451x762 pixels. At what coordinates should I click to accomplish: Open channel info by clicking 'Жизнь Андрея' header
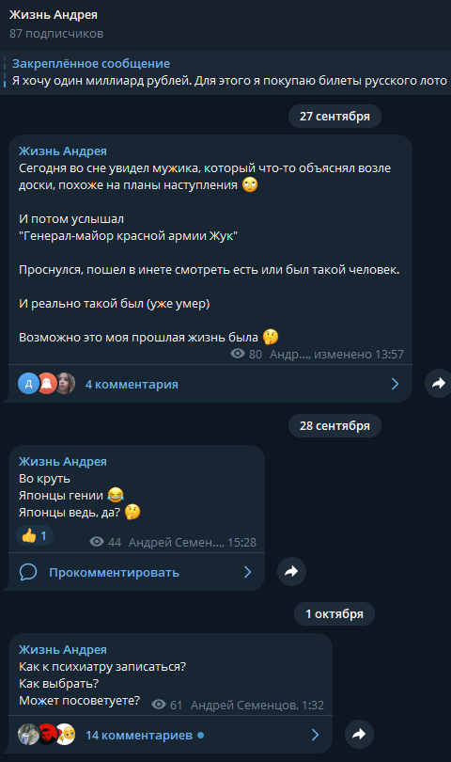54,14
